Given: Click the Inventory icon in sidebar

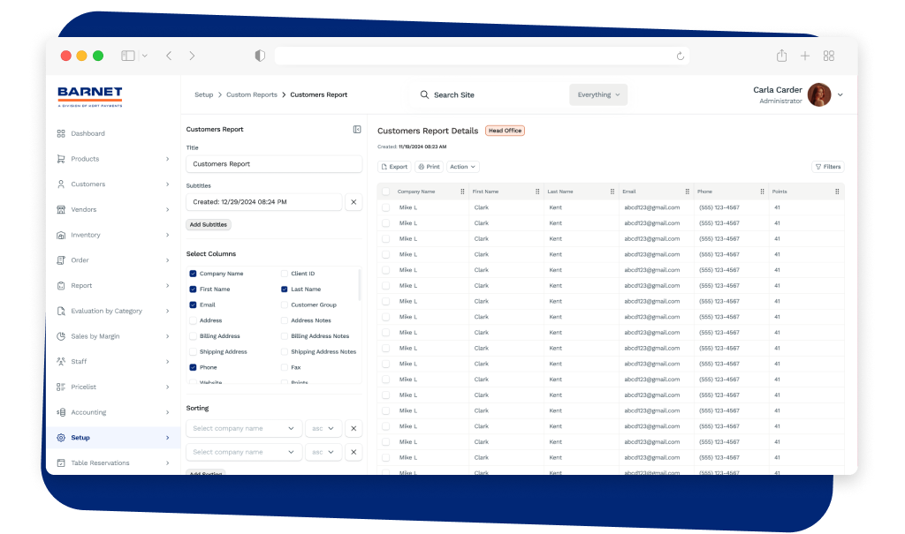Looking at the screenshot, I should click(61, 236).
